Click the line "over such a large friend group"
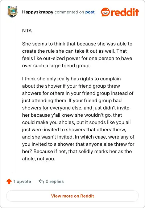Viewport: 145px width, 208px height. tap(57, 65)
